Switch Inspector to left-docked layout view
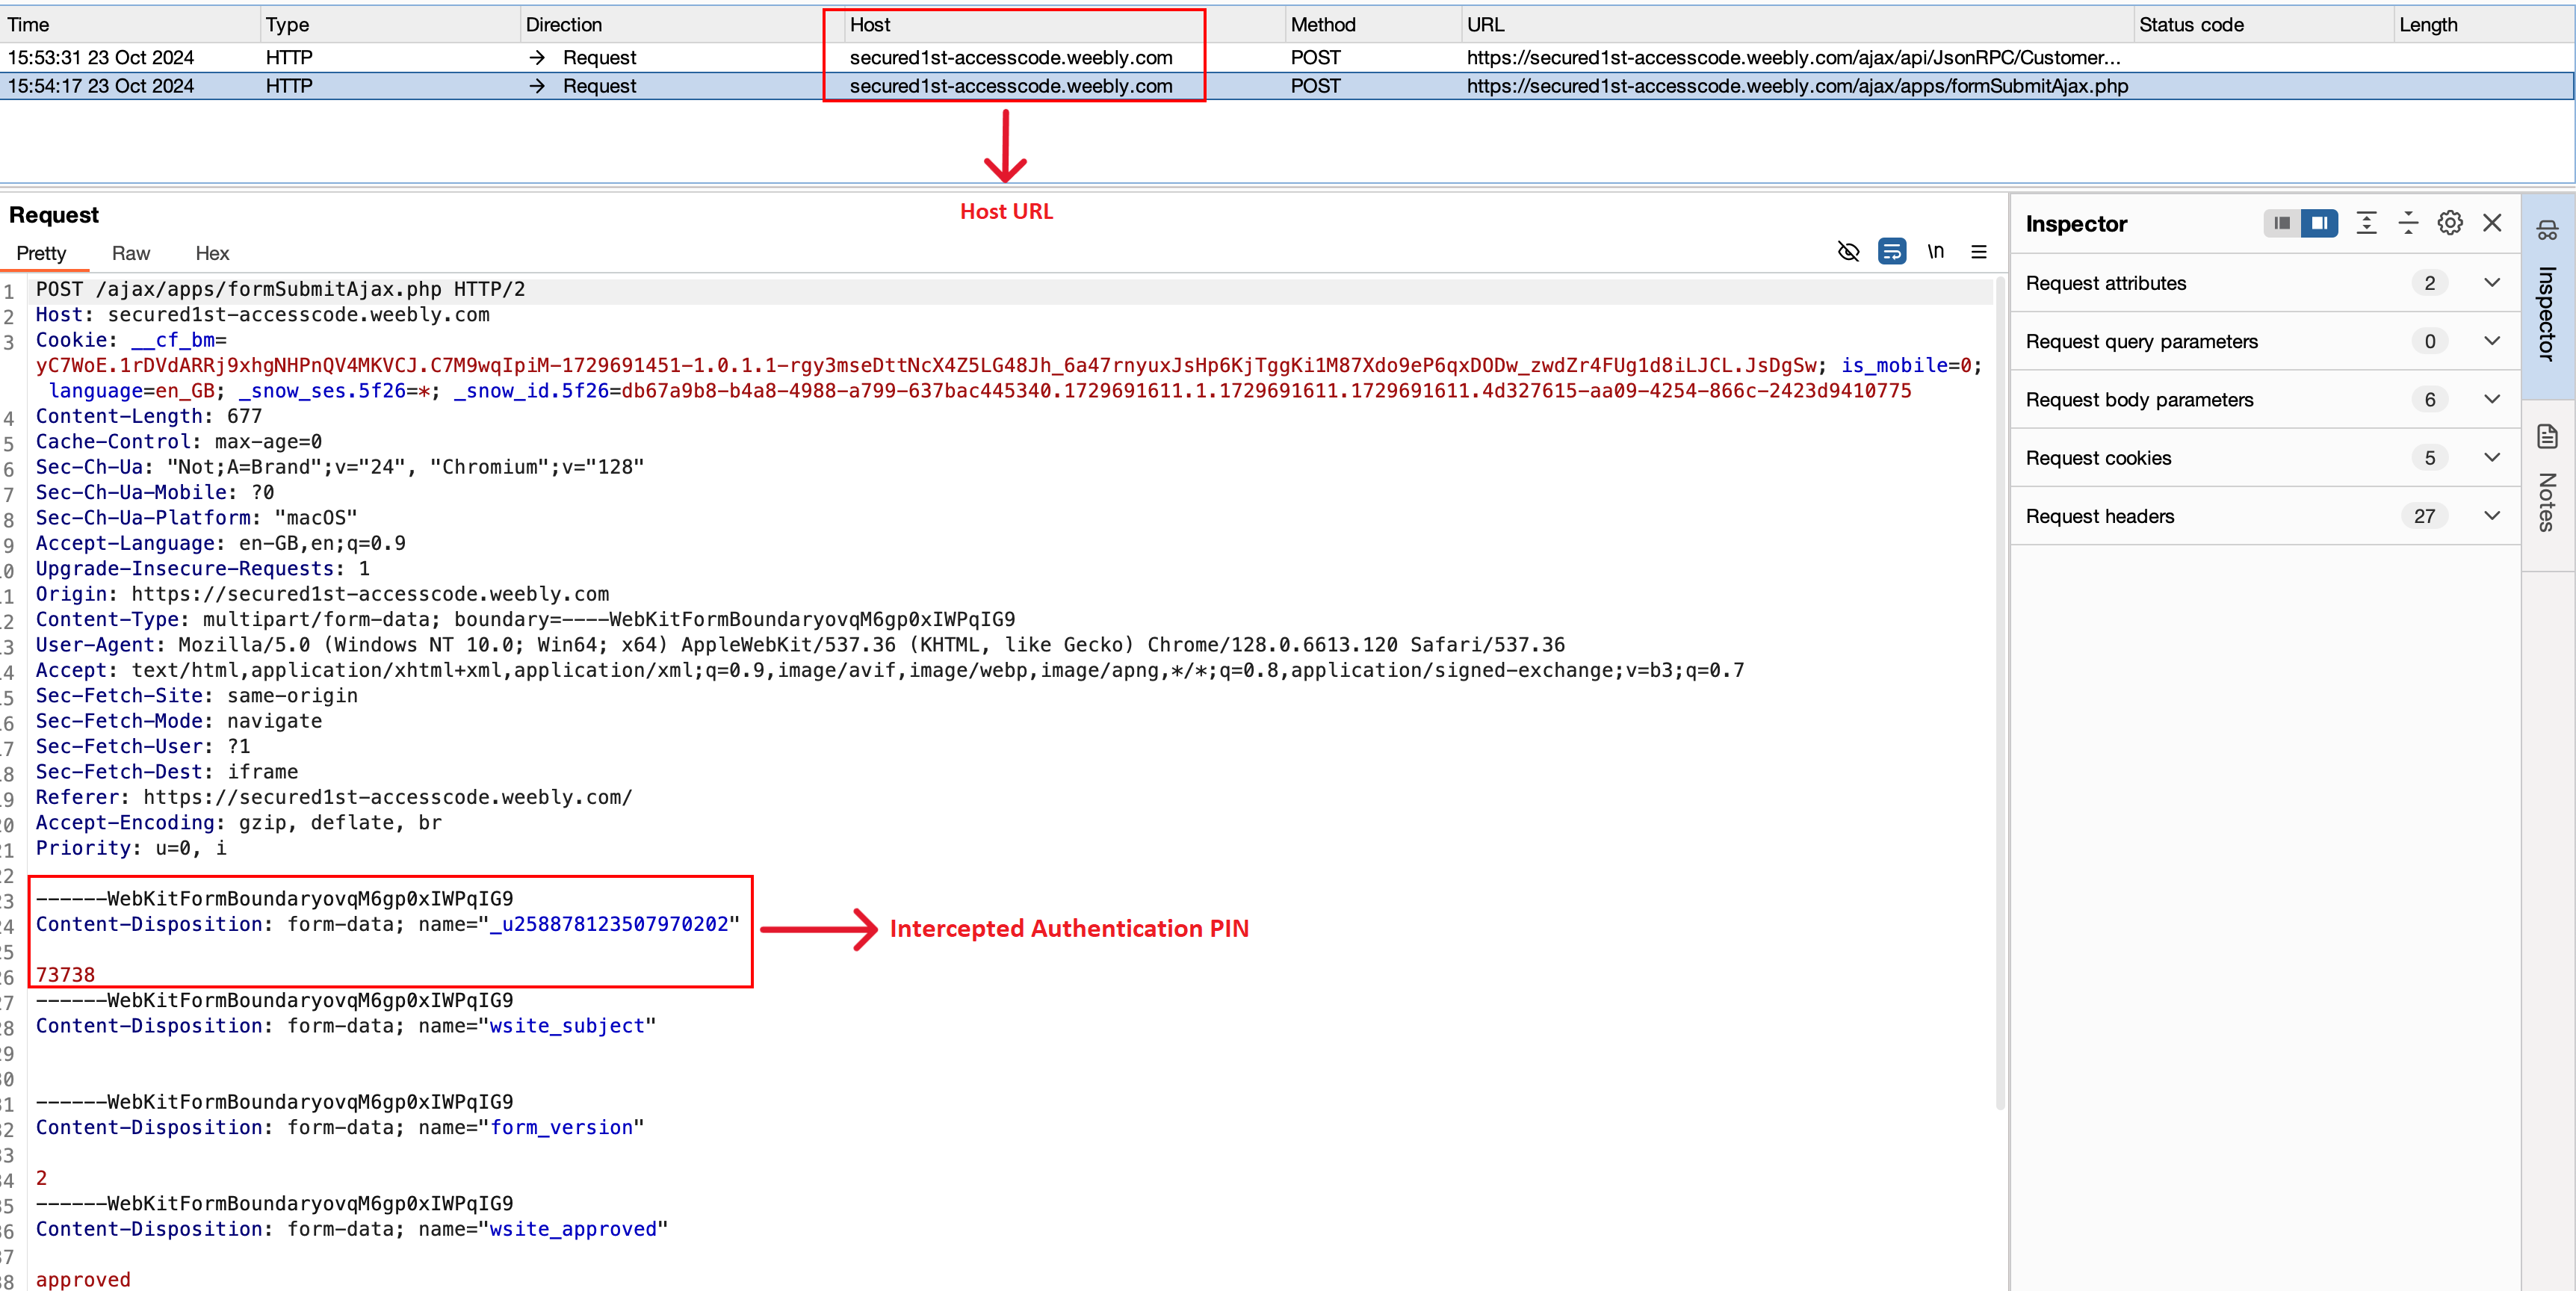Viewport: 2576px width, 1291px height. tap(2281, 222)
